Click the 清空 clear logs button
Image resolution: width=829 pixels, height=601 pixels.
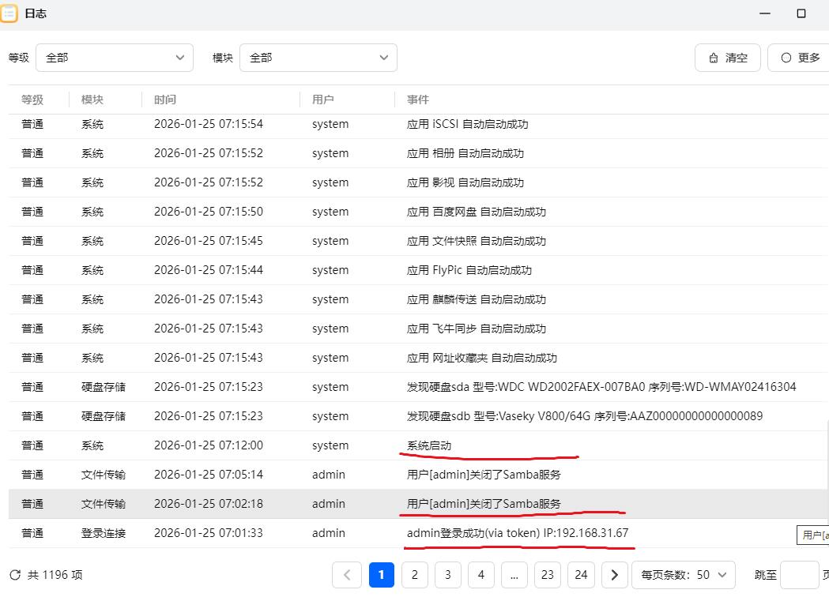[727, 58]
